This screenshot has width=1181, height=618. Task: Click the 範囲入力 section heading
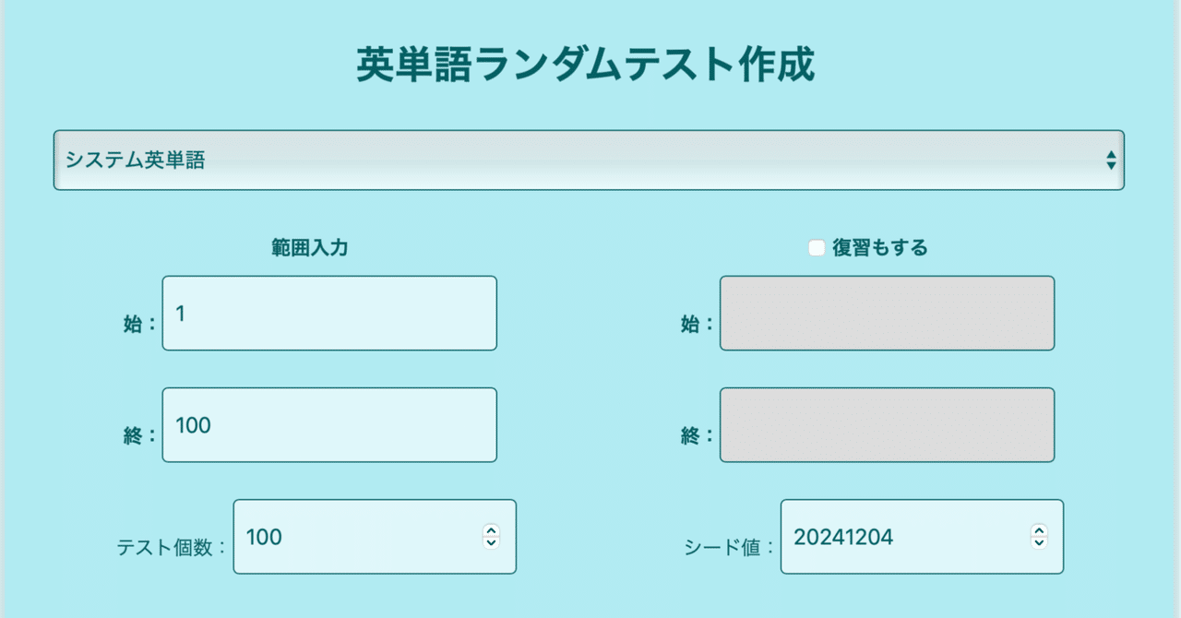click(x=308, y=246)
